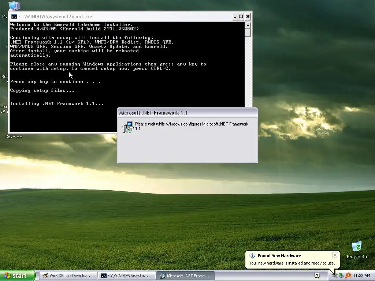Open the Start menu
This screenshot has width=375, height=281.
tap(18, 276)
